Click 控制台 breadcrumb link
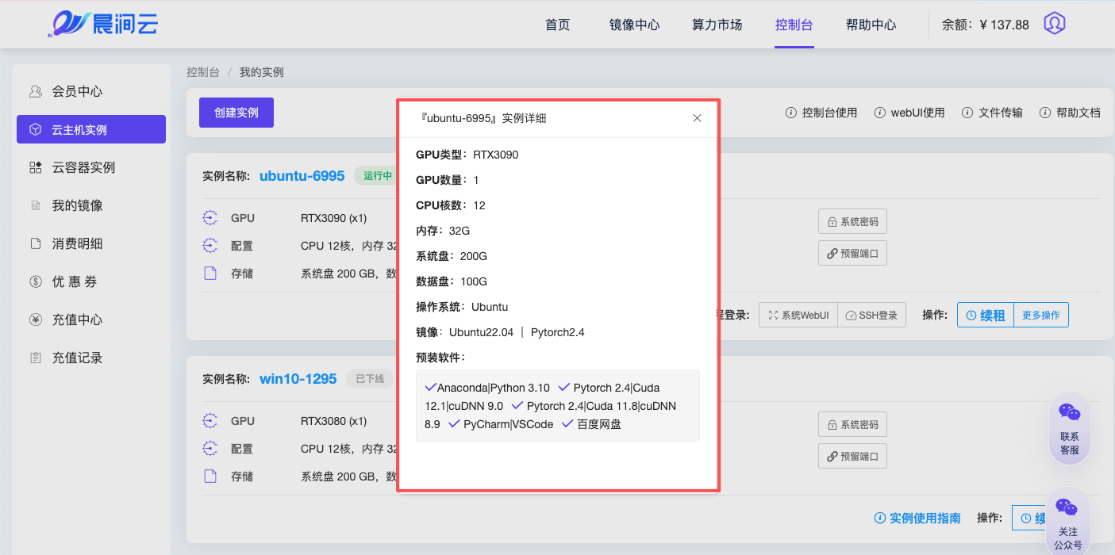 (202, 72)
